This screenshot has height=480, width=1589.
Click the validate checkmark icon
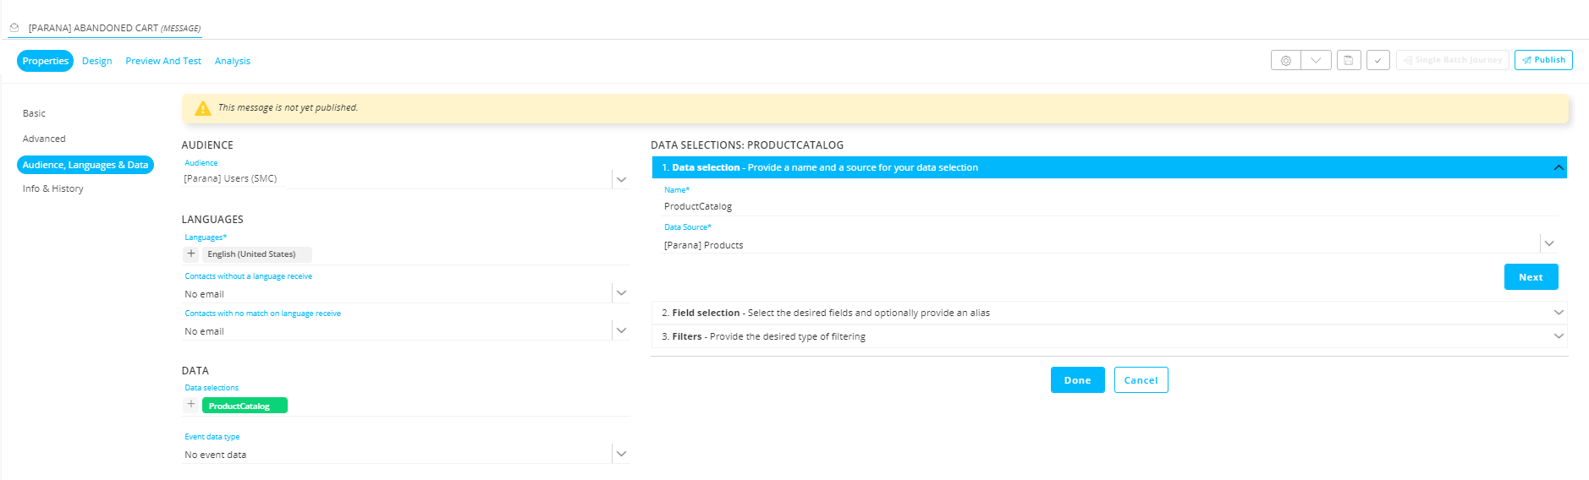[1377, 61]
